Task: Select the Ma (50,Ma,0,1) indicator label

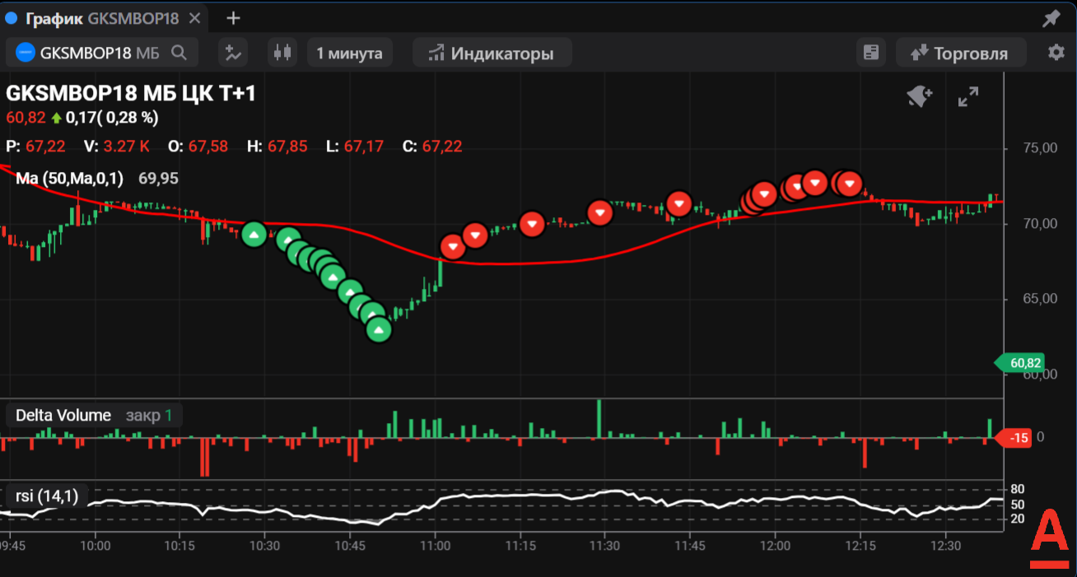Action: tap(69, 179)
